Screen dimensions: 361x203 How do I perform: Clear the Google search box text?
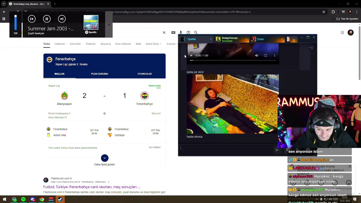pos(164,32)
